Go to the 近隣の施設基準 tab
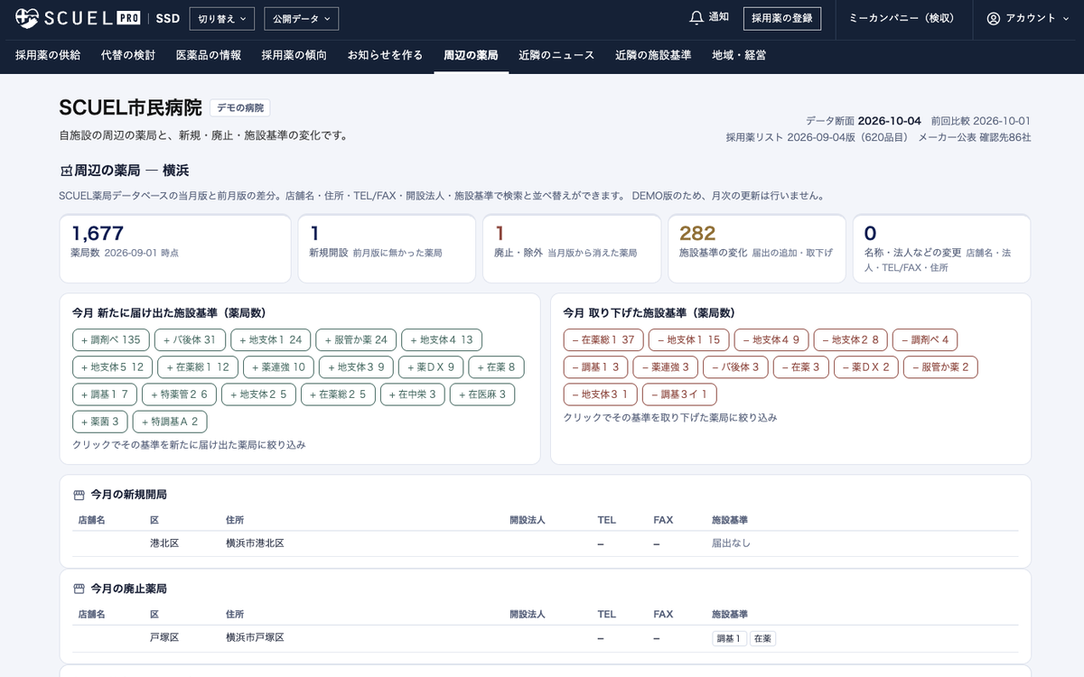This screenshot has height=677, width=1084. pos(653,55)
